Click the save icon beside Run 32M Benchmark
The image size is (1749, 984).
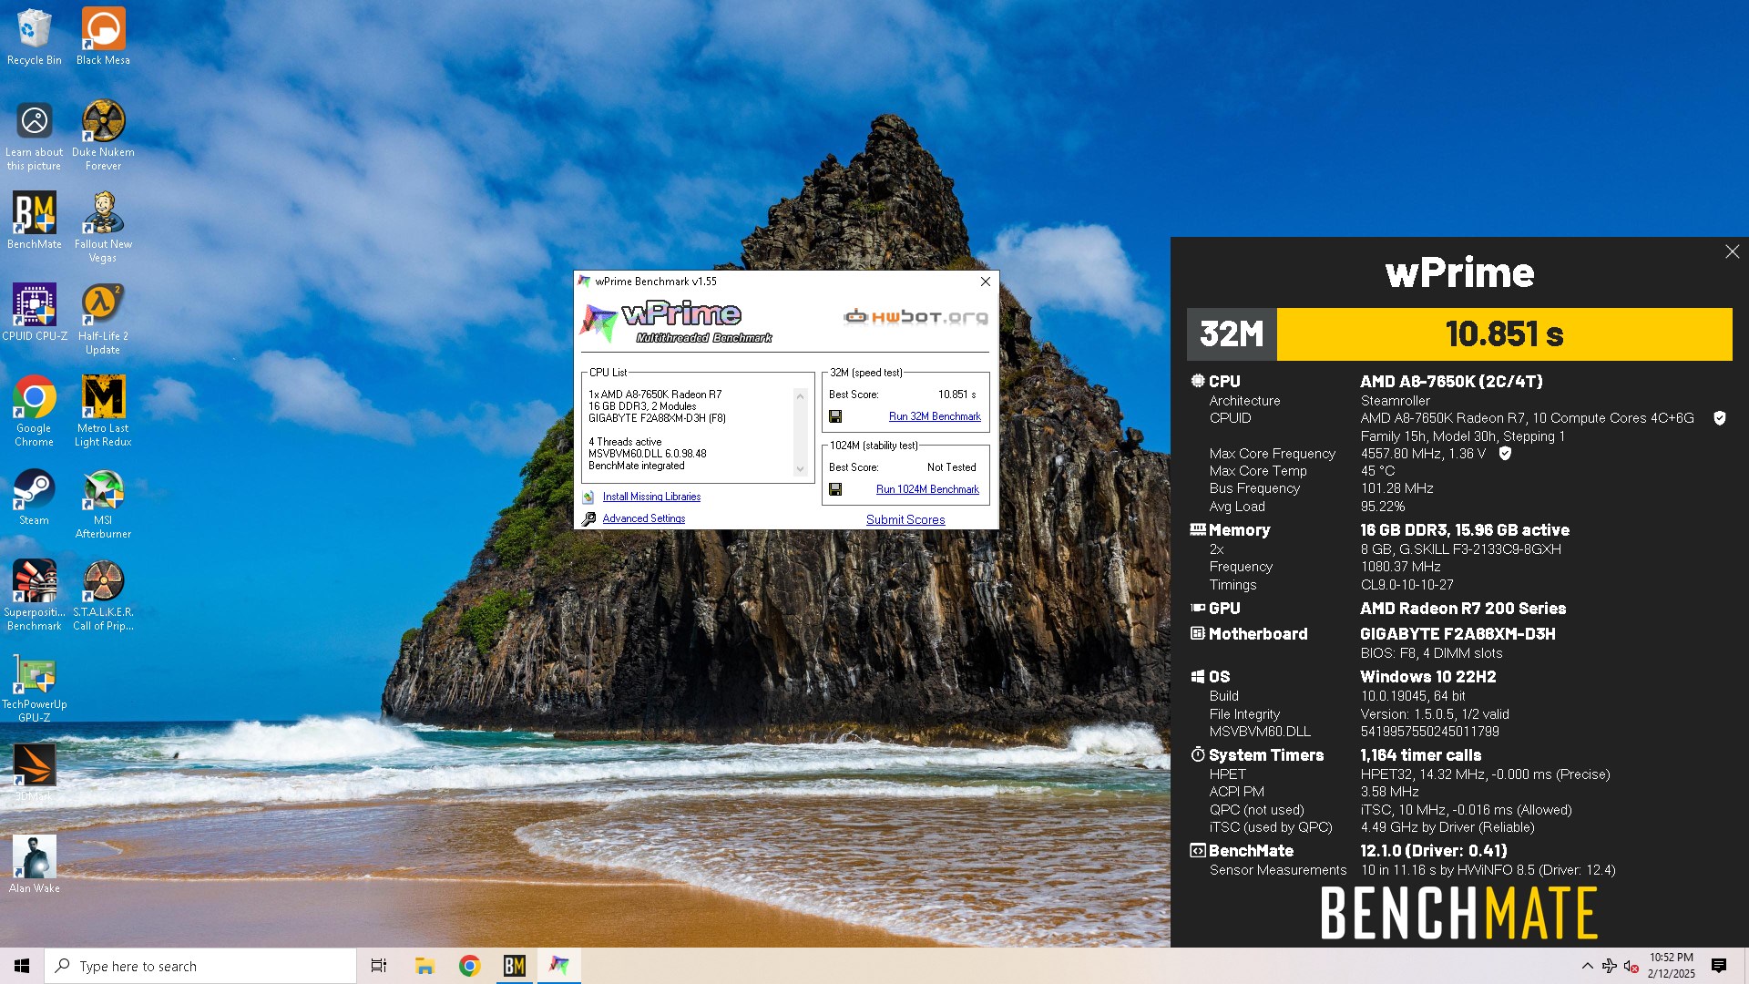[x=835, y=417]
